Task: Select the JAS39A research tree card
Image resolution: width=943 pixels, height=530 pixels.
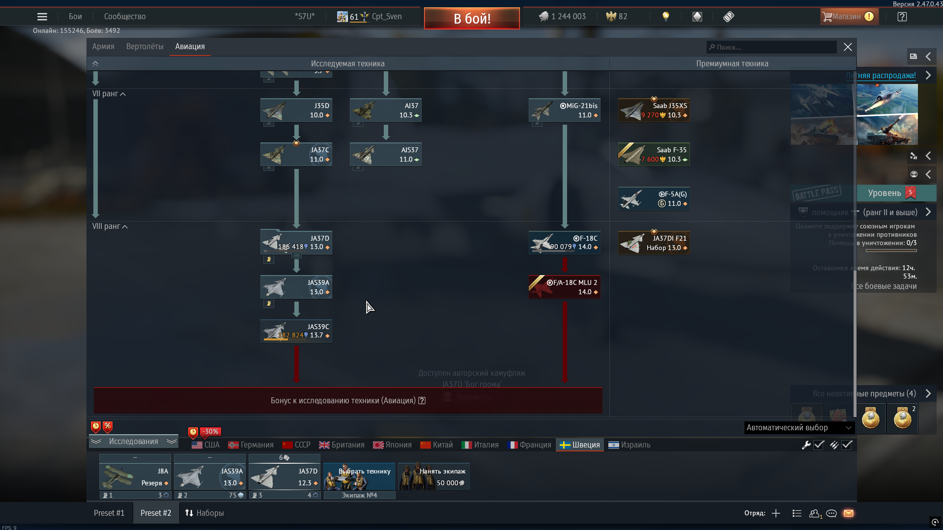Action: click(x=296, y=287)
